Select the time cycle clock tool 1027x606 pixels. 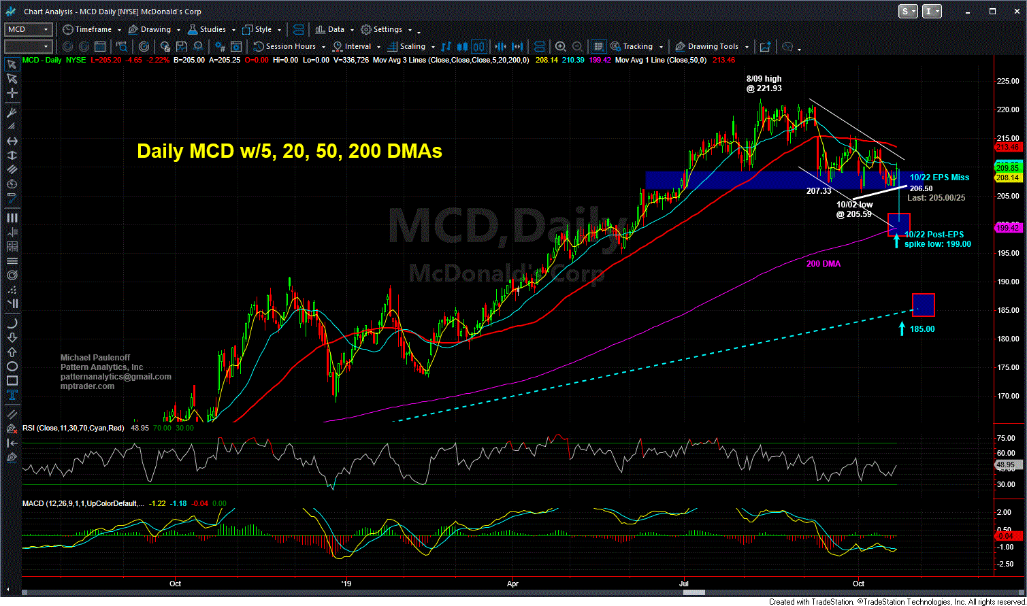pyautogui.click(x=12, y=184)
